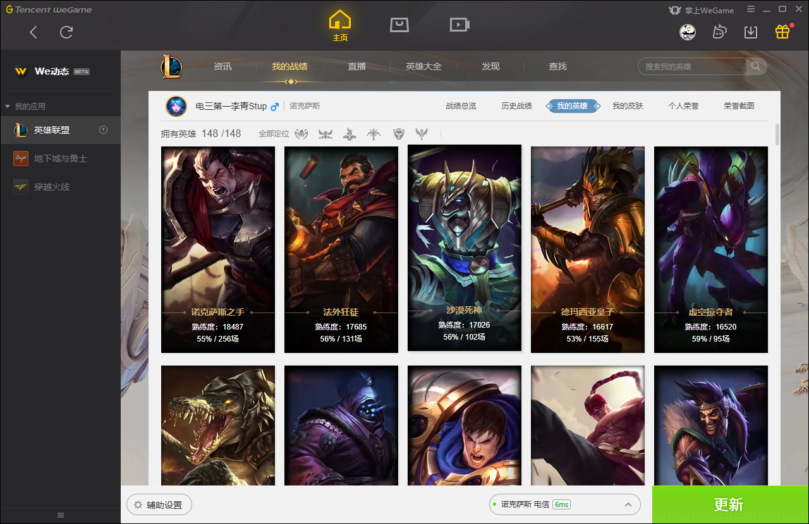Screen dimensions: 809x524
Task: Click the League of Legends logo in navigation
Action: click(x=171, y=66)
